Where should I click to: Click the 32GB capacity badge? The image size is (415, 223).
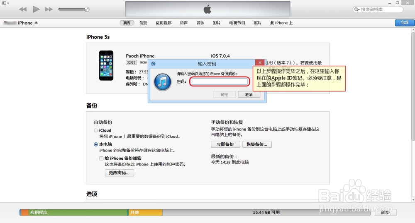pos(131,62)
